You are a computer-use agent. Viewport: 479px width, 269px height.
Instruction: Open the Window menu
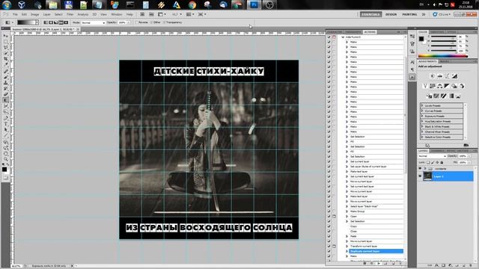click(117, 14)
